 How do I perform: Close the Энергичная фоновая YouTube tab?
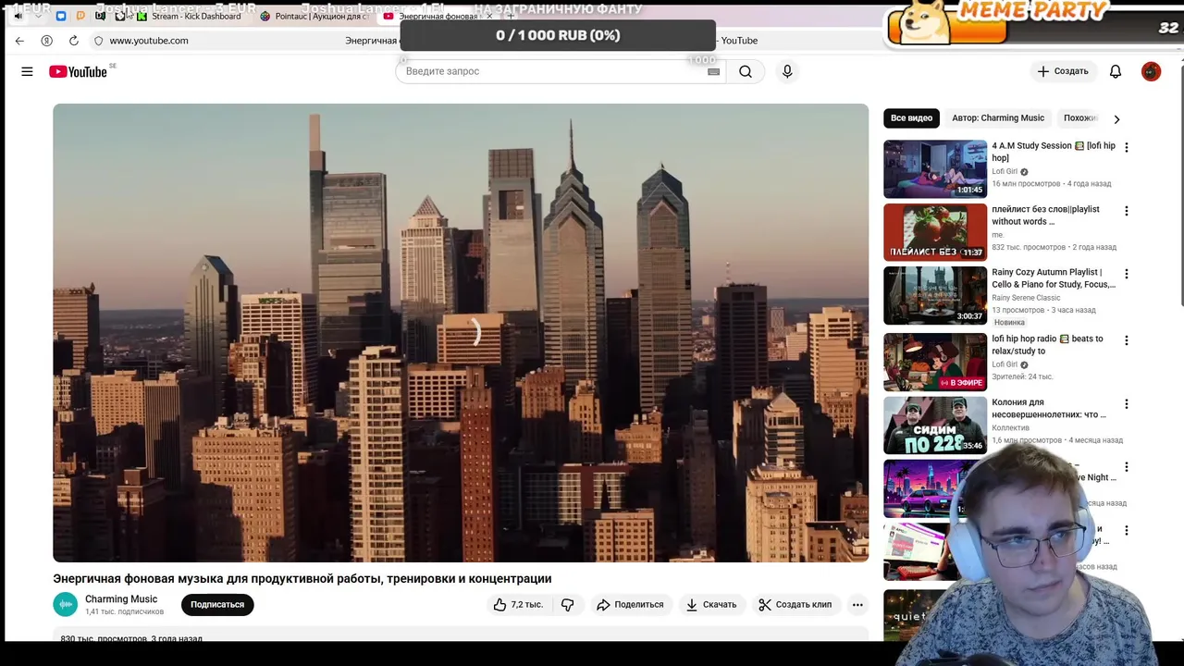[488, 16]
